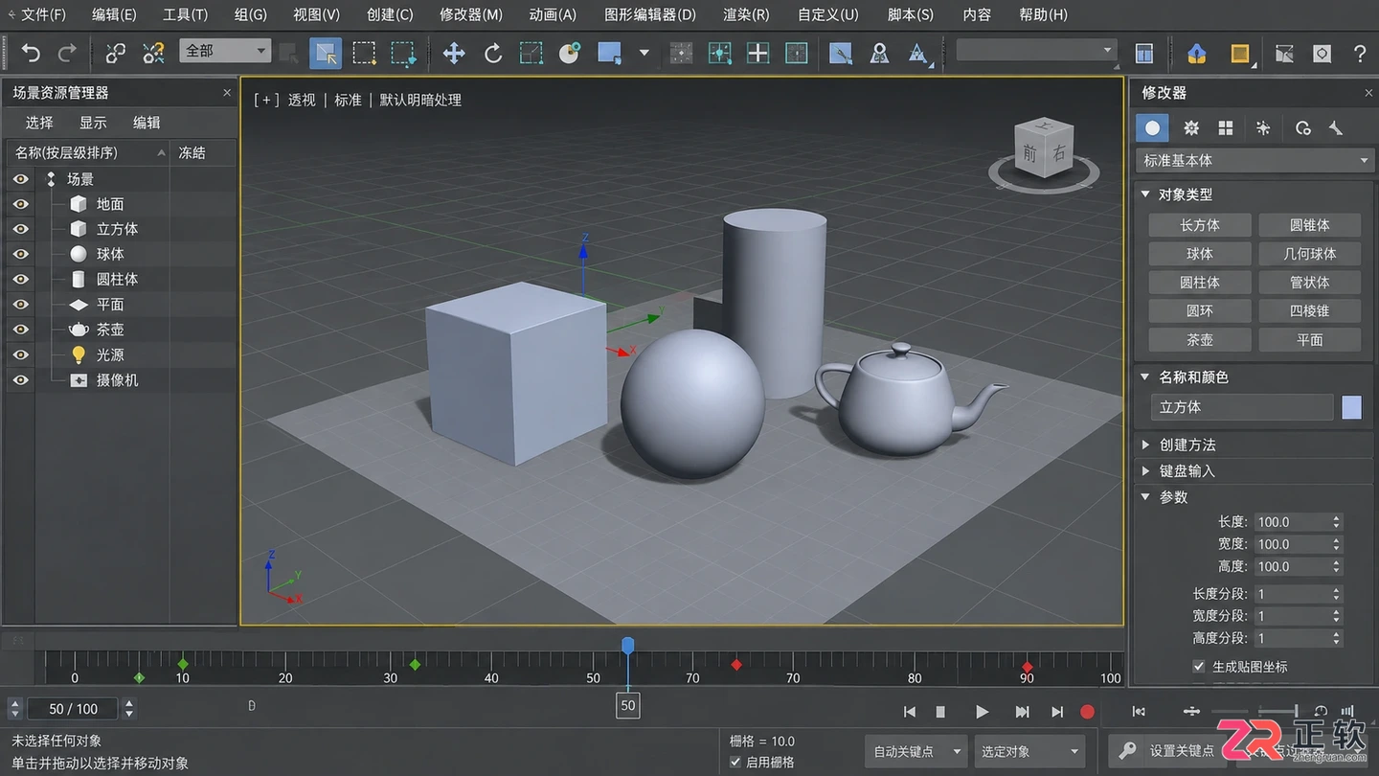Toggle the 生成贴图坐标 checkbox
Viewport: 1379px width, 776px height.
1198,666
